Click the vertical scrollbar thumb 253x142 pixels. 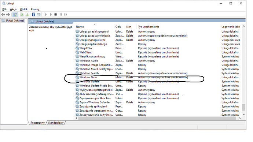(x=243, y=107)
